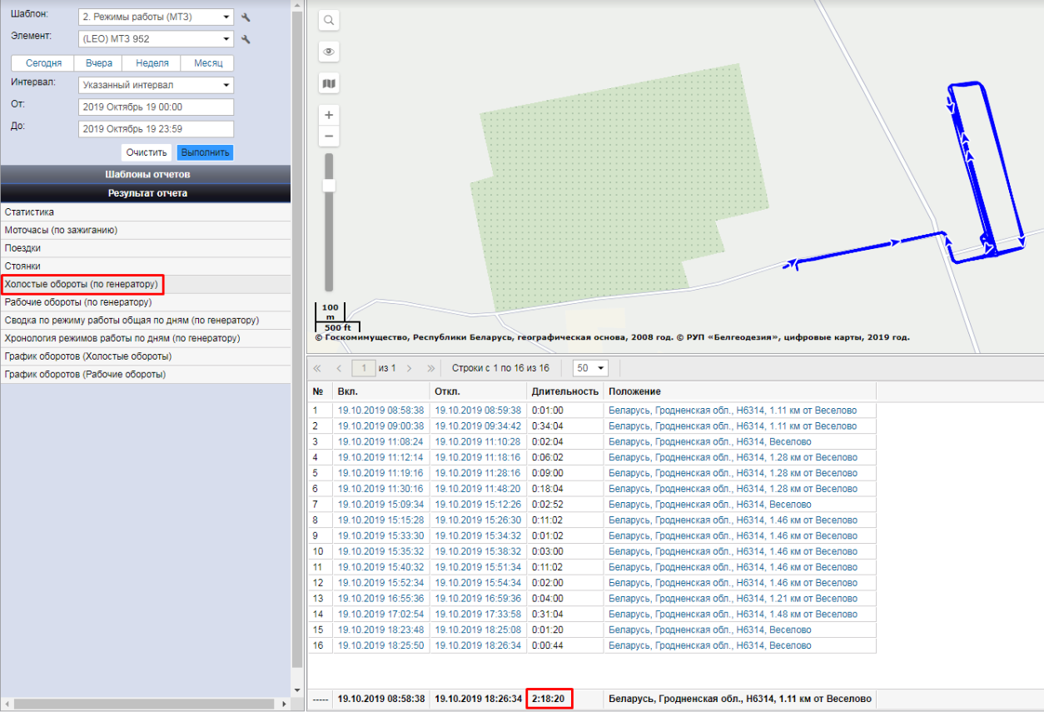Open Хронология режимов работы по дням

click(146, 338)
